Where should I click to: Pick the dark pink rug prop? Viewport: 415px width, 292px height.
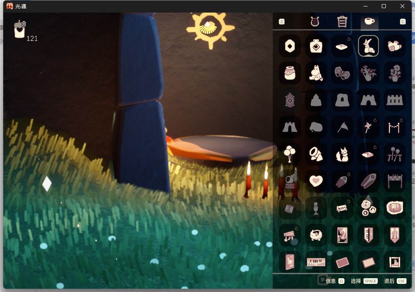[342, 262]
